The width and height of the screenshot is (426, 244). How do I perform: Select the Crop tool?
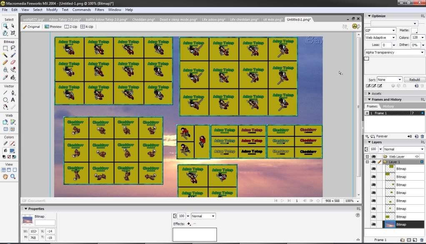click(13, 33)
